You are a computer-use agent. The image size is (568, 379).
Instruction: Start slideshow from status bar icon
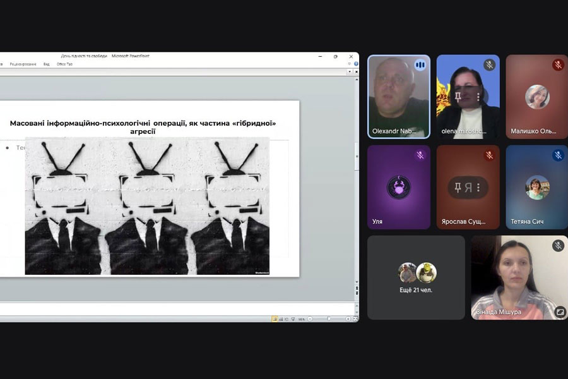coord(292,319)
